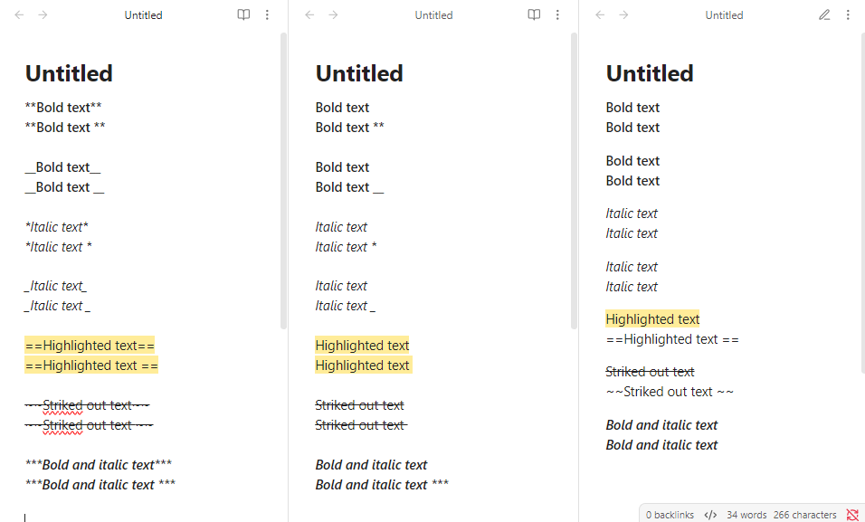Open more options in left pane

(267, 14)
